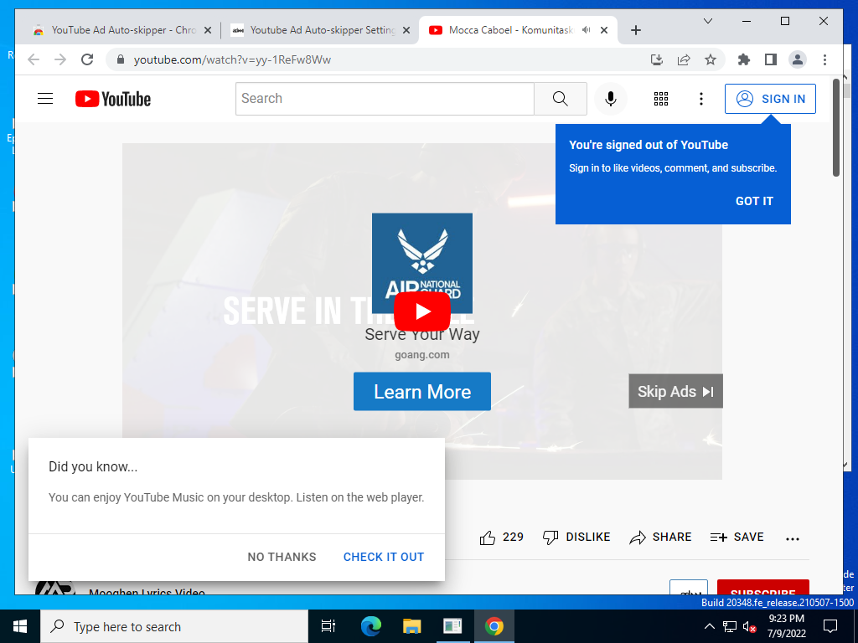Click the taskbar search box
858x643 pixels.
coord(174,626)
